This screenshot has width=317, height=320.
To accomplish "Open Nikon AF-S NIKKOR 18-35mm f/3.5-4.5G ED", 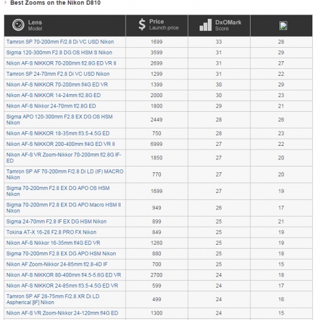I will coord(58,134).
